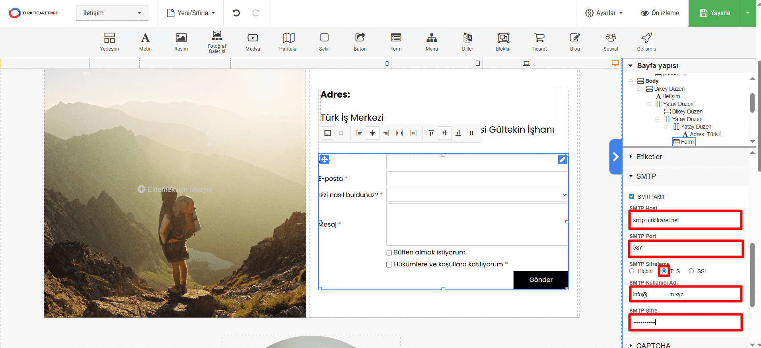Open the Gelişmiş advanced tool
761x348 pixels.
(x=646, y=42)
